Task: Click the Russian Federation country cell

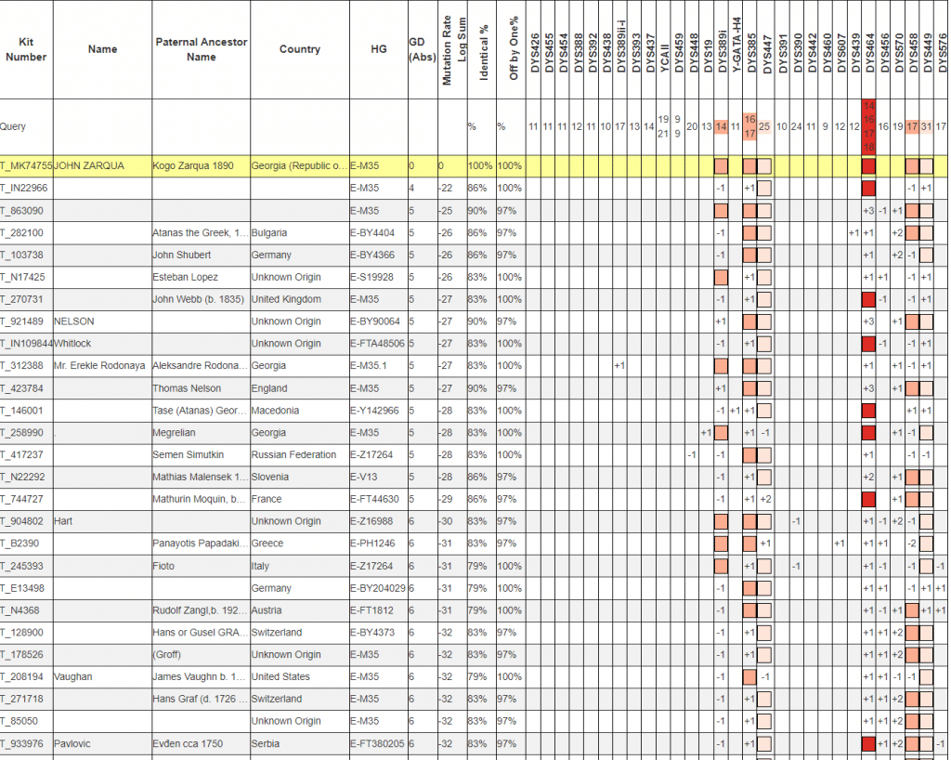Action: click(x=293, y=455)
